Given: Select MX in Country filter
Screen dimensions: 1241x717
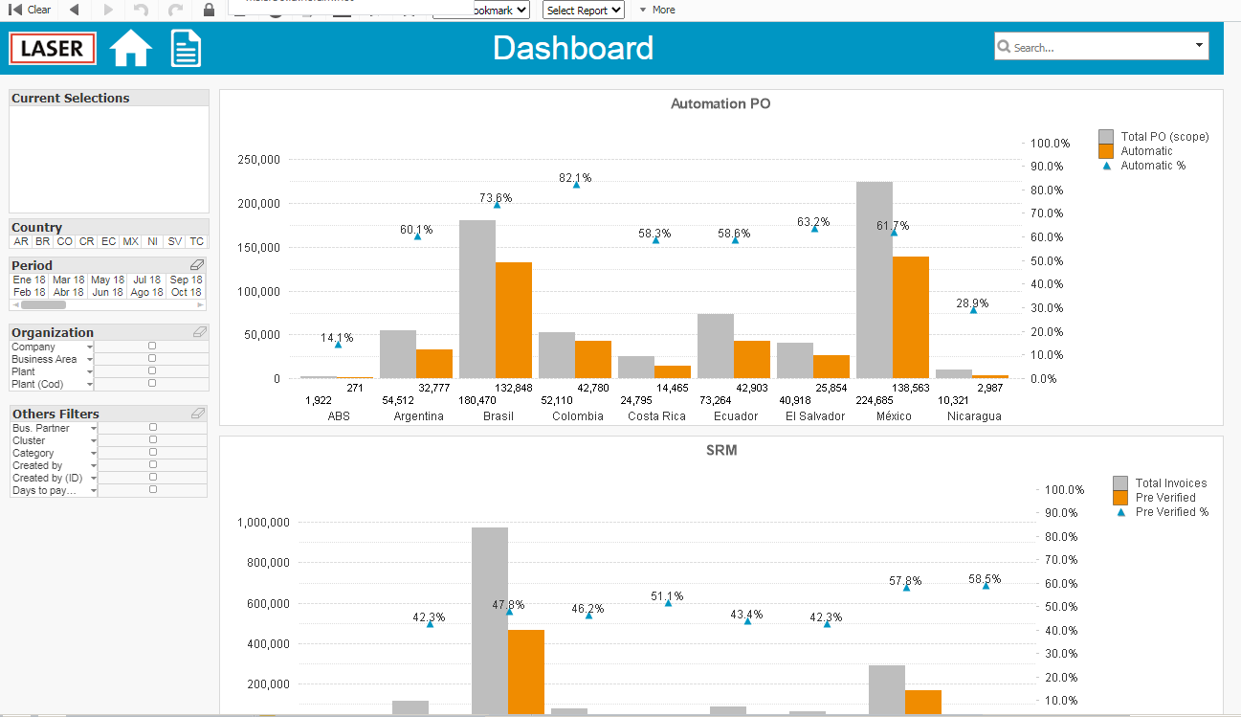Looking at the screenshot, I should [x=131, y=241].
